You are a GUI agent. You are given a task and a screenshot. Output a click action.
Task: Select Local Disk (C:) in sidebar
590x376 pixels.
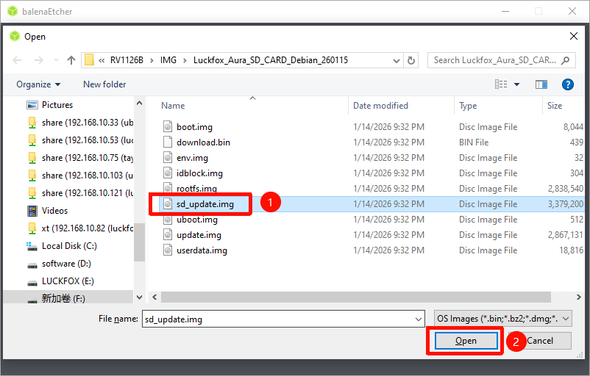[x=68, y=246]
